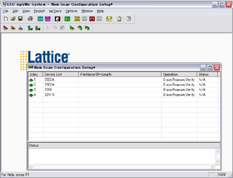Image resolution: width=233 pixels, height=178 pixels.
Task: Click the Open folder toolbar icon
Action: click(13, 19)
